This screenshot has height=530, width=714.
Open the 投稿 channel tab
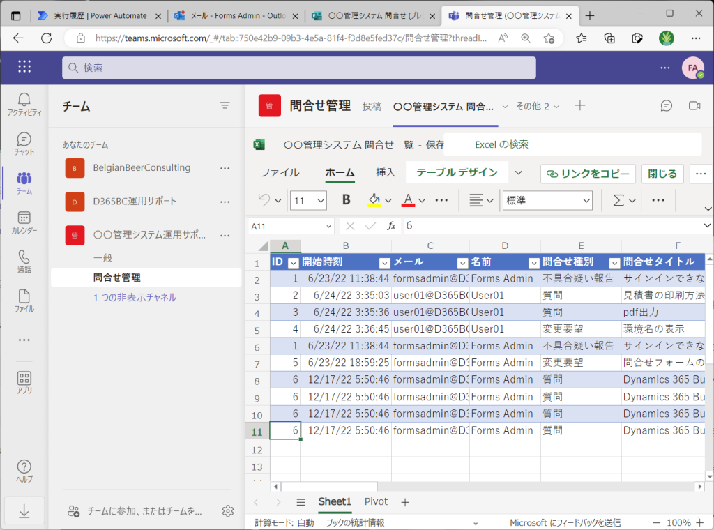click(x=372, y=106)
